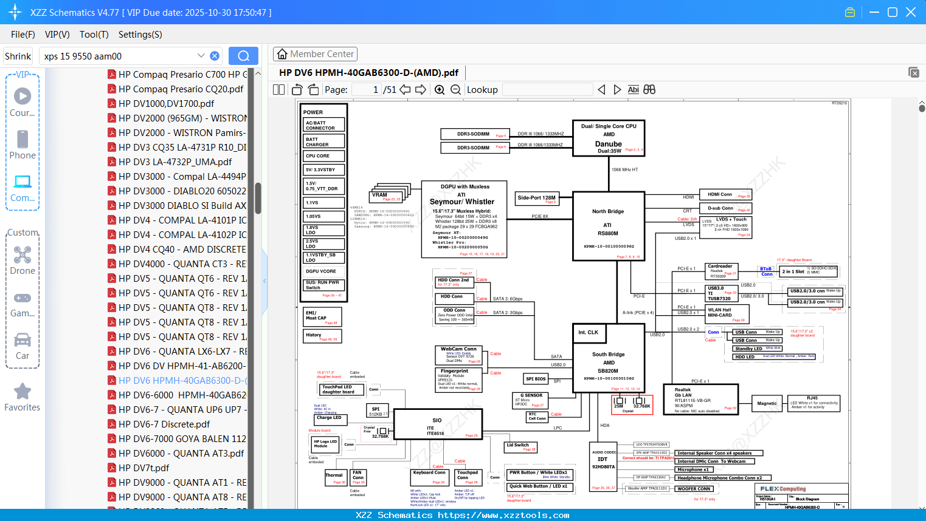The width and height of the screenshot is (926, 521).
Task: Go to the previous page arrow
Action: [x=405, y=89]
